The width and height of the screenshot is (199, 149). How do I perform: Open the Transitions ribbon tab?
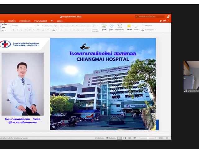click(12, 21)
